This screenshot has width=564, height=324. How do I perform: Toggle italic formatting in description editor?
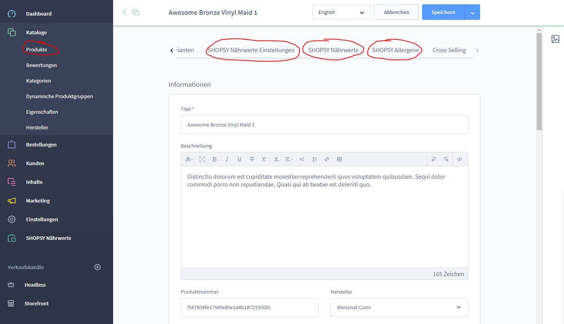(227, 159)
